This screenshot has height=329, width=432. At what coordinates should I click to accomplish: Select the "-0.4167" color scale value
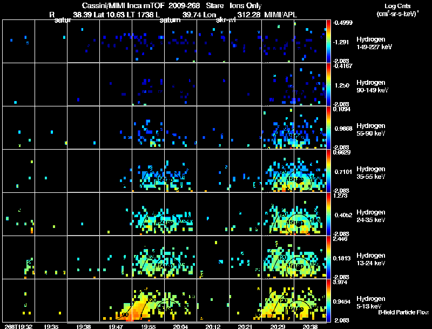click(342, 66)
